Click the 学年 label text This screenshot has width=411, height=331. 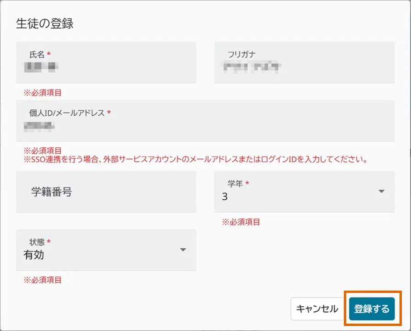(x=235, y=184)
